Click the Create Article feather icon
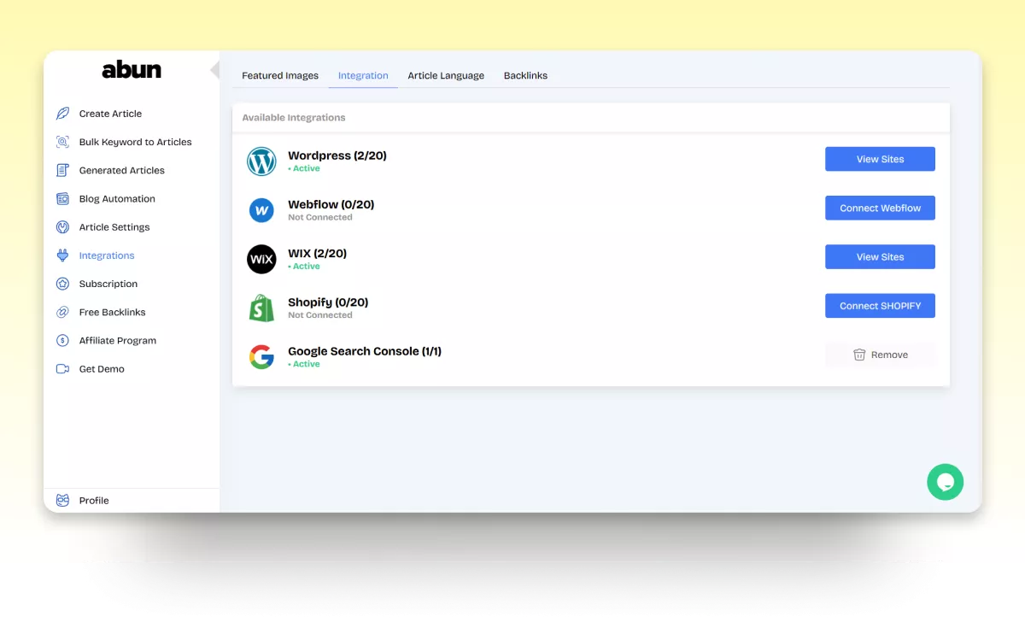The image size is (1025, 628). click(x=62, y=114)
